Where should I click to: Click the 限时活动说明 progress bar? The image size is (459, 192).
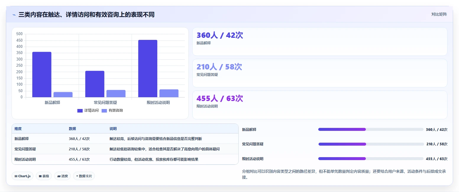(371, 159)
